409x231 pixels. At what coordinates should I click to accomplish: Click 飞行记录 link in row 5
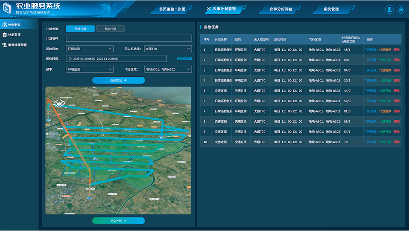pos(371,91)
